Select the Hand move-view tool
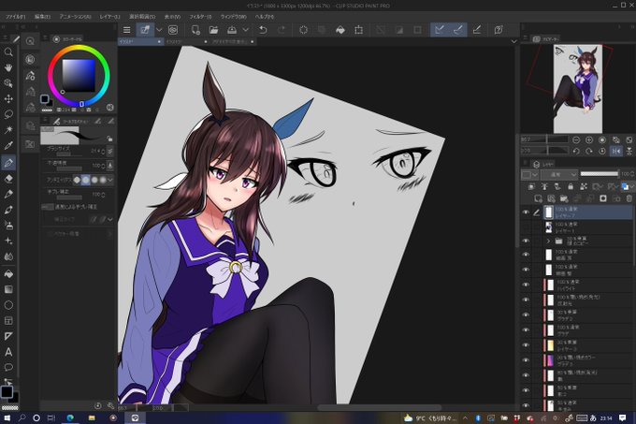The image size is (636, 424). pyautogui.click(x=8, y=67)
